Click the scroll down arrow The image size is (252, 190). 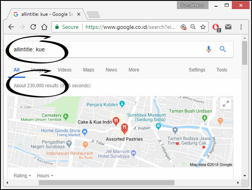[244, 176]
